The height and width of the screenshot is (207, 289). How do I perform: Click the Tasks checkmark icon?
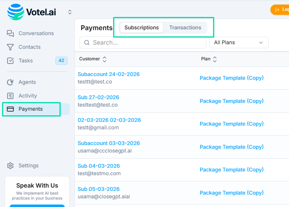point(11,61)
